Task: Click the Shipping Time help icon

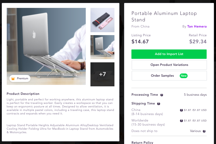Action: click(x=159, y=104)
